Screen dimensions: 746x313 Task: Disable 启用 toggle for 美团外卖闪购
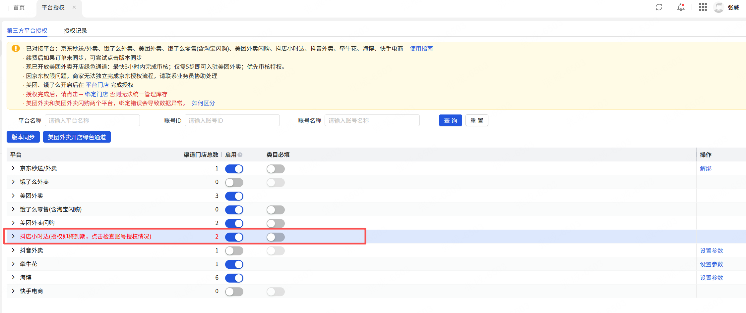pyautogui.click(x=234, y=223)
